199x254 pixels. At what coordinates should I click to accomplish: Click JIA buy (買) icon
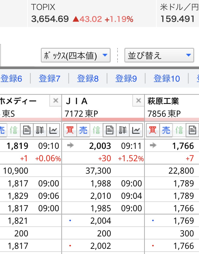click(x=70, y=130)
